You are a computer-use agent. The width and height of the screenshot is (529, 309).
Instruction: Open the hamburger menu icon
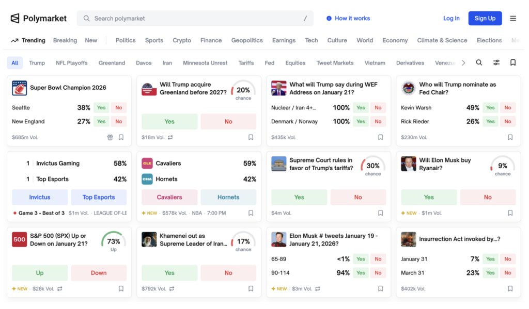coord(513,19)
